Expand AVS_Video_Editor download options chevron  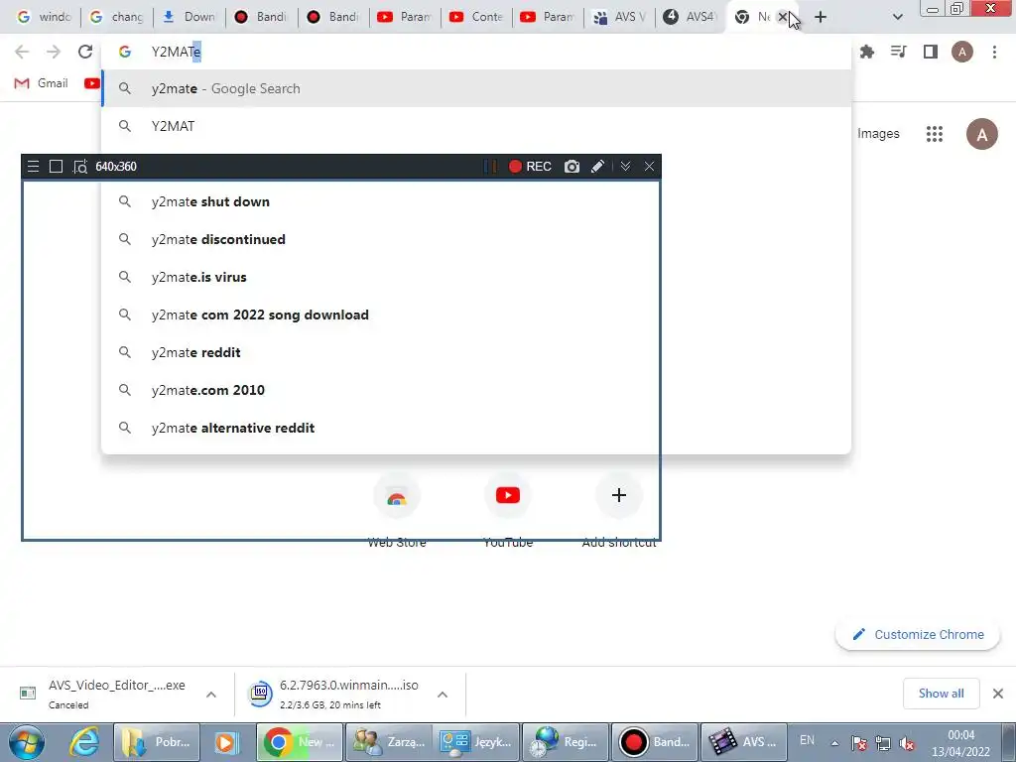pos(211,695)
